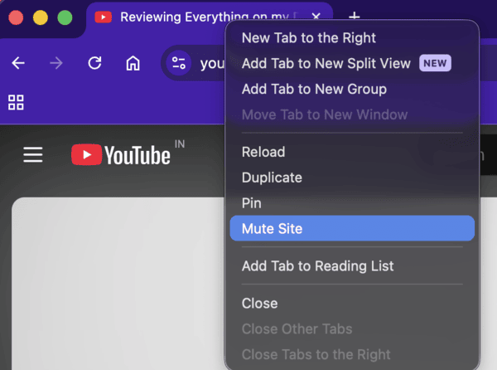Open the YouTube hamburger guide menu
This screenshot has height=370, width=497.
32,155
